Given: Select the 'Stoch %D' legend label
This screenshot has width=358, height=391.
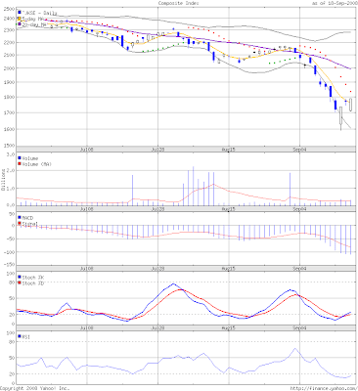Looking at the screenshot, I should [x=33, y=283].
